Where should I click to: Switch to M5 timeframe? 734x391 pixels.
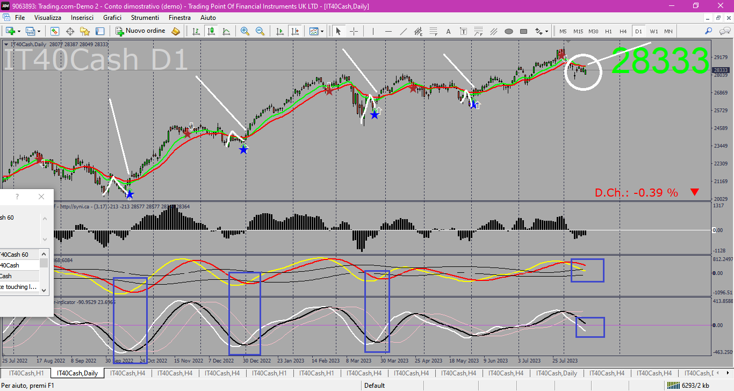563,31
